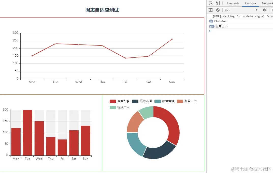Open the Network tab
273x173 pixels.
267,3
